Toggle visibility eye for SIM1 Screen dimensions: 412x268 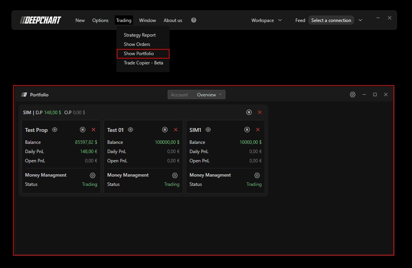pos(208,130)
